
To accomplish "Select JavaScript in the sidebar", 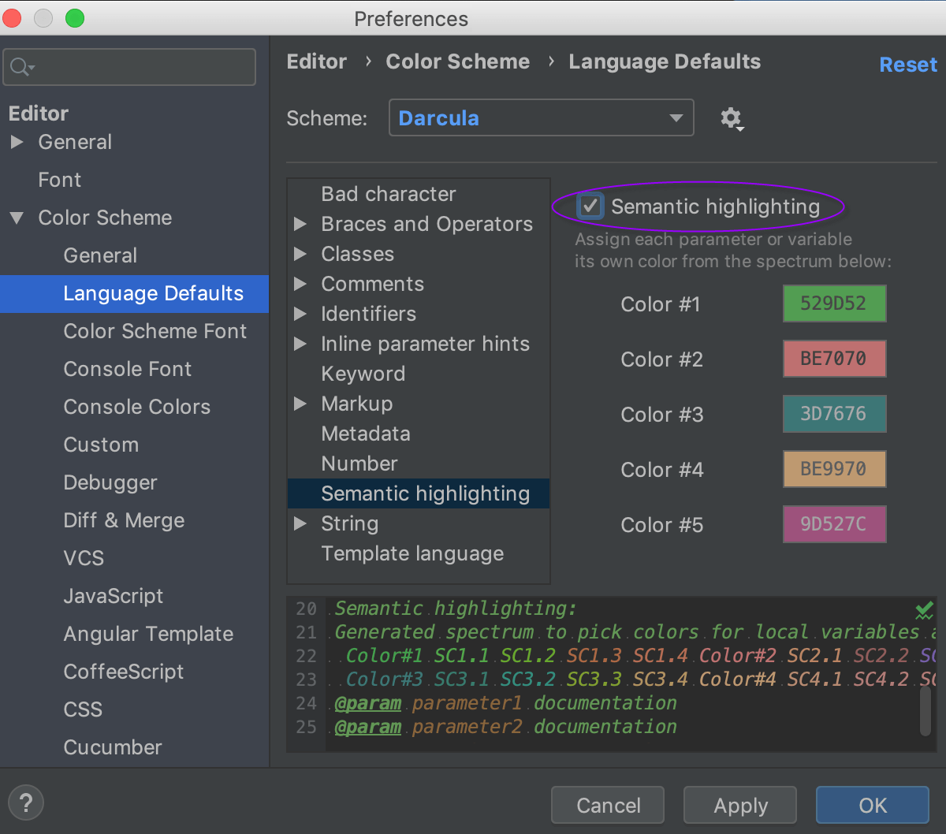I will click(x=114, y=596).
